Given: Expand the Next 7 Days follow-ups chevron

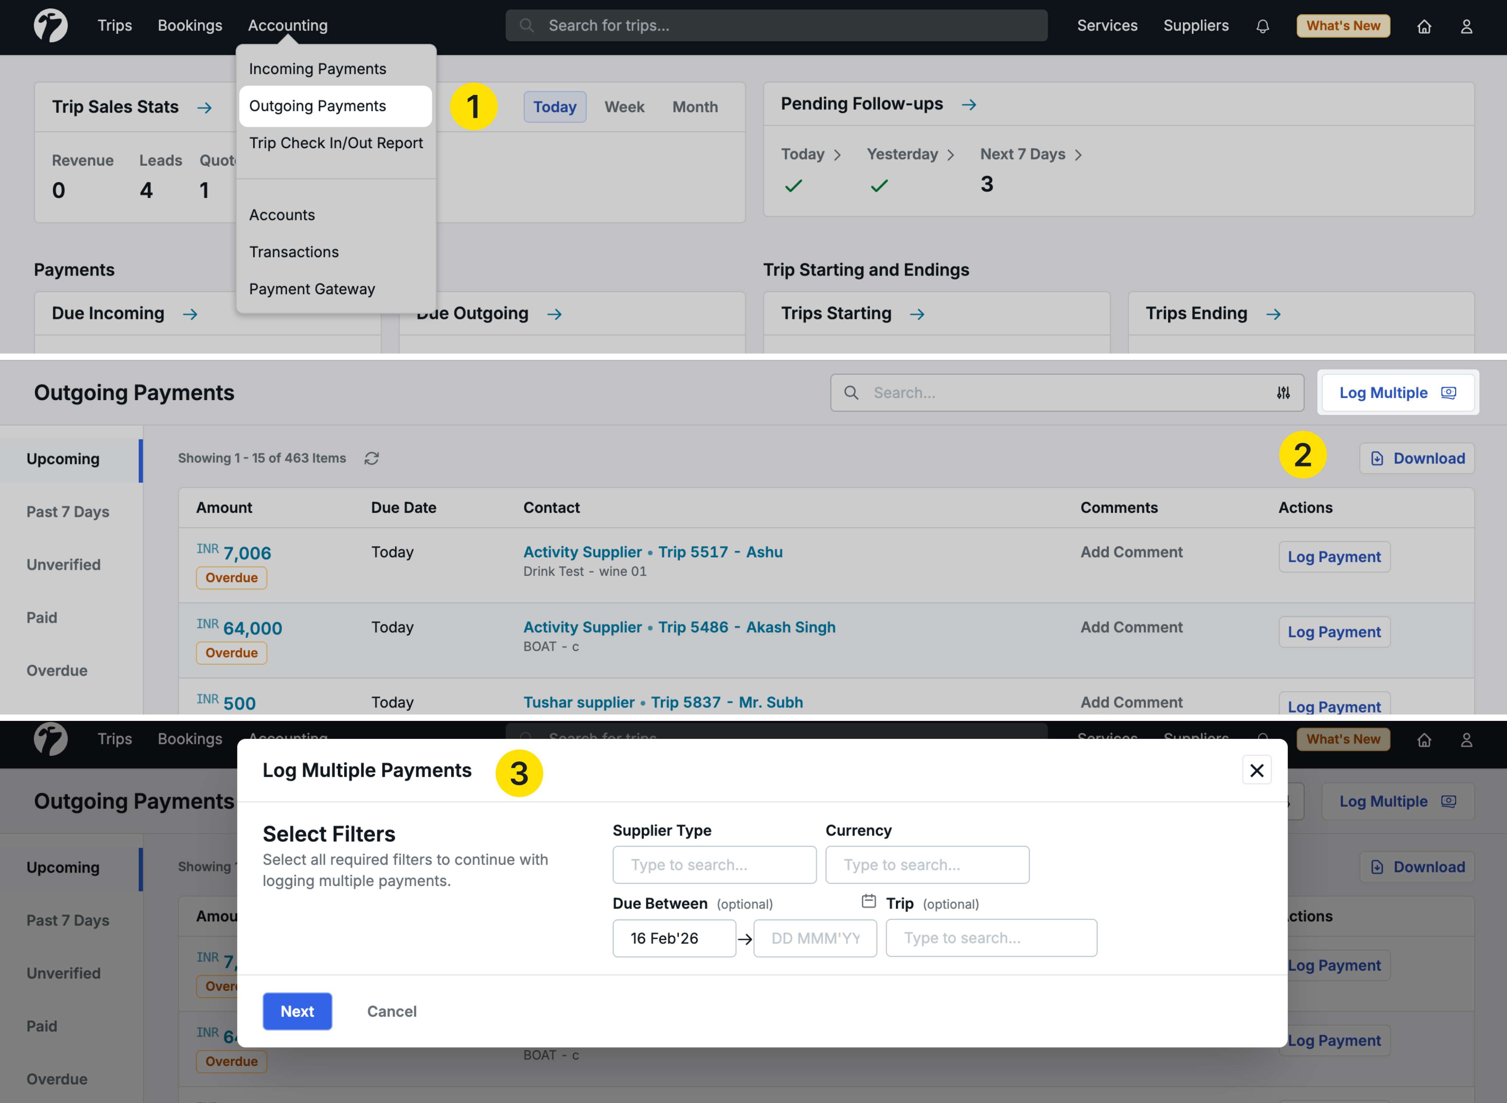Looking at the screenshot, I should pyautogui.click(x=1078, y=155).
